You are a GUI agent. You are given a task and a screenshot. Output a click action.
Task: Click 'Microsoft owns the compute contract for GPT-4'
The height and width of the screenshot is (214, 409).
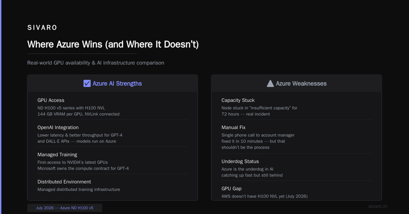[x=83, y=168]
